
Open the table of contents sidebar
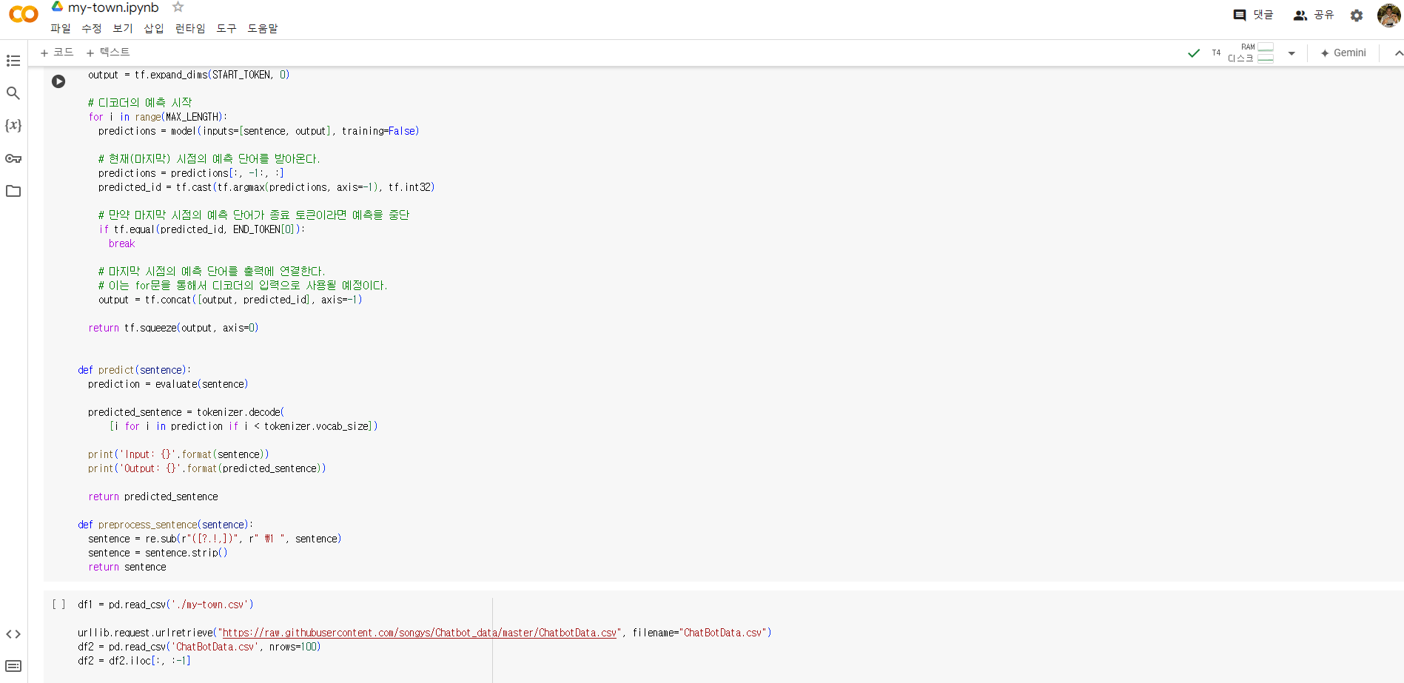pos(13,61)
